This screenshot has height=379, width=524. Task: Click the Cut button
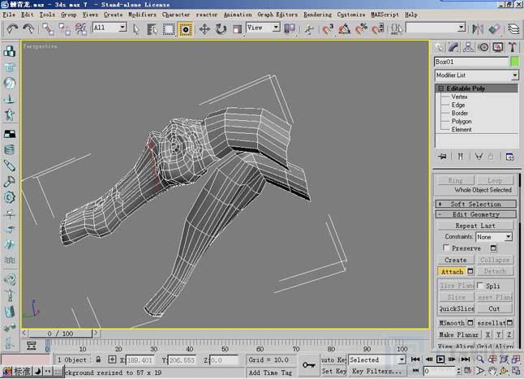point(494,308)
